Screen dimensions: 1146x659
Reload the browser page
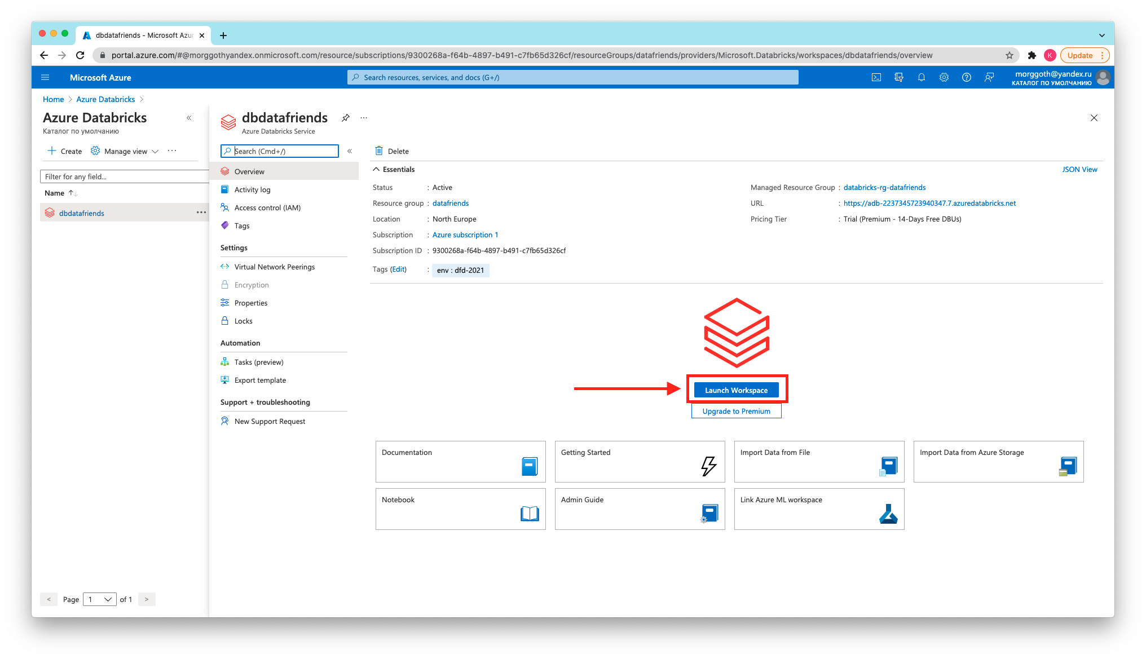coord(80,55)
